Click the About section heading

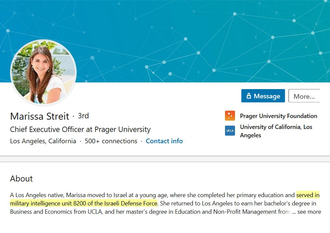coord(21,178)
